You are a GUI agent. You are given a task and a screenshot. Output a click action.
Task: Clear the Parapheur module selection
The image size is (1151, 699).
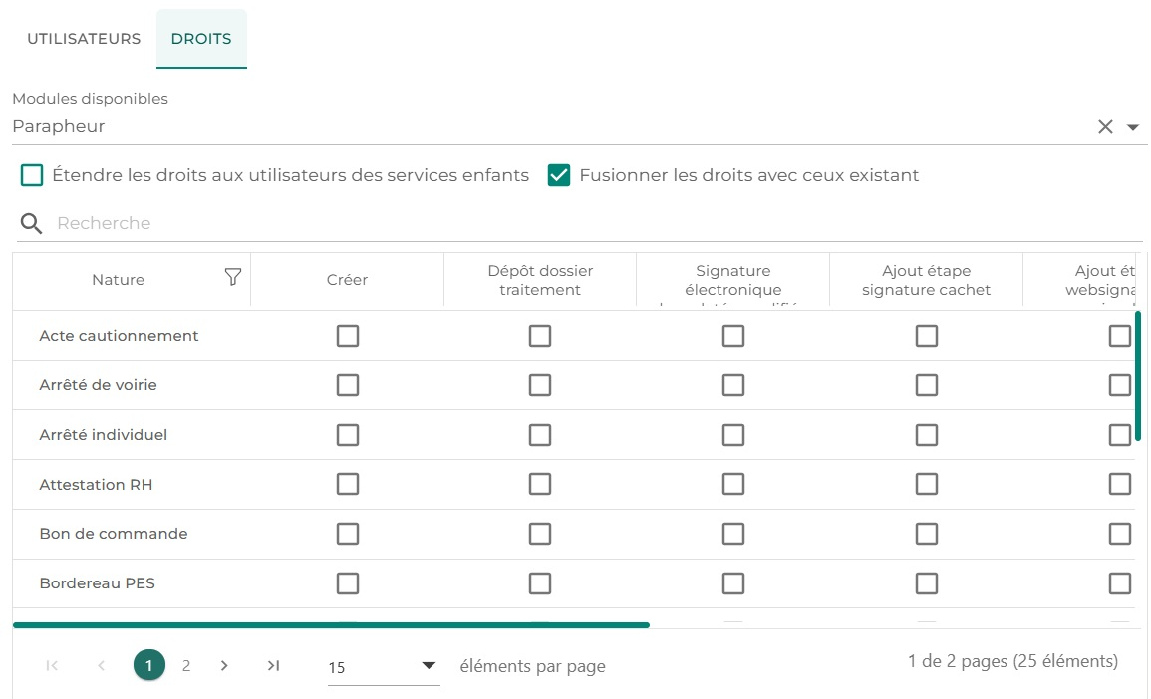(1105, 126)
